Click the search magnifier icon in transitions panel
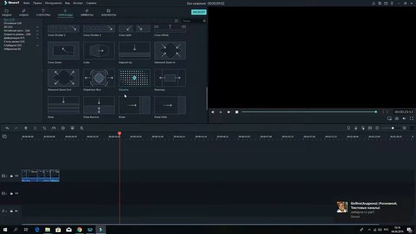Screen dimensions: 416x234 coord(204,21)
